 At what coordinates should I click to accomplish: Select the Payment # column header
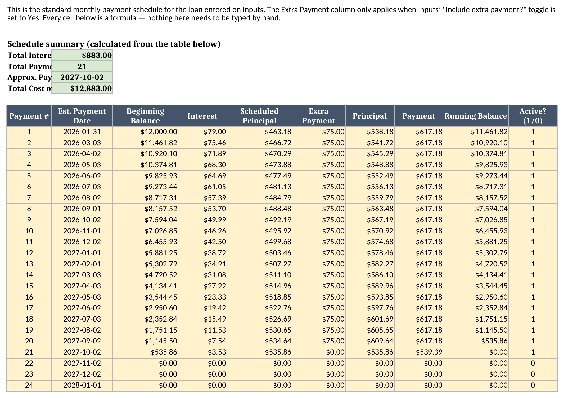[x=29, y=116]
